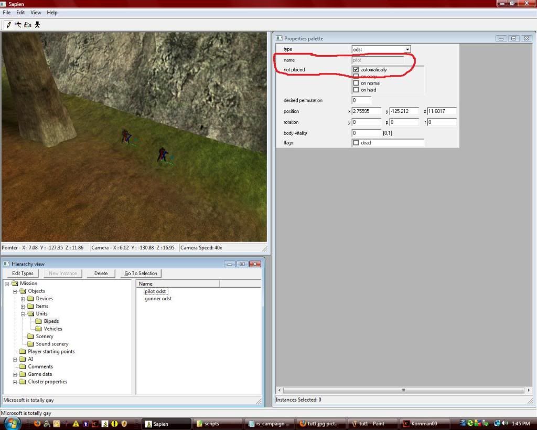
Task: Click the yellow exclamation circle quick launch icon
Action: point(114,424)
